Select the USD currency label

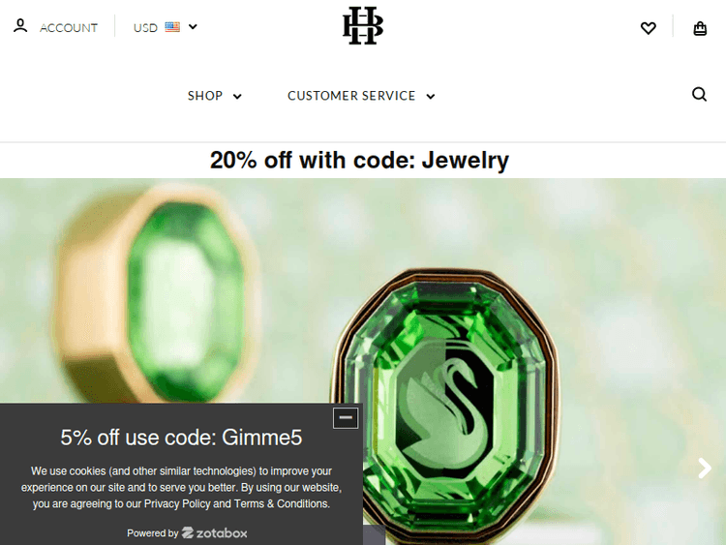145,28
